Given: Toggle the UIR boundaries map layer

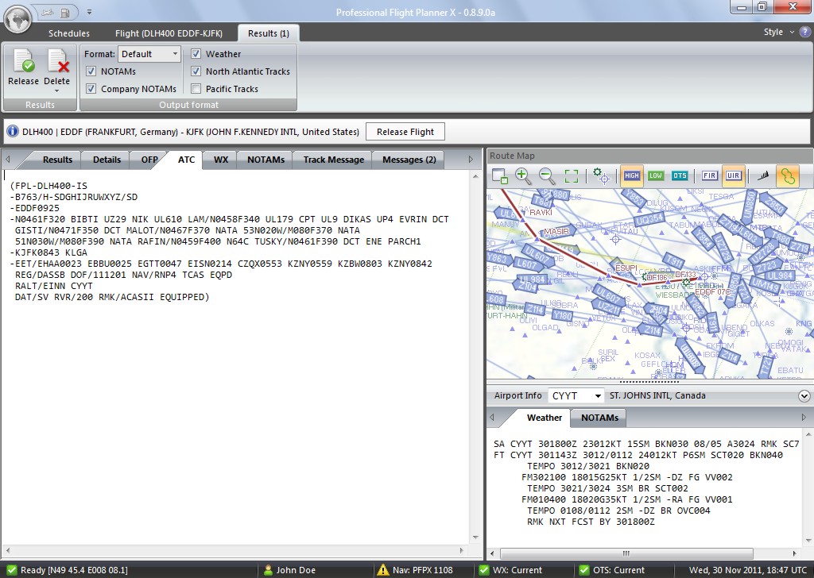Looking at the screenshot, I should coord(733,175).
